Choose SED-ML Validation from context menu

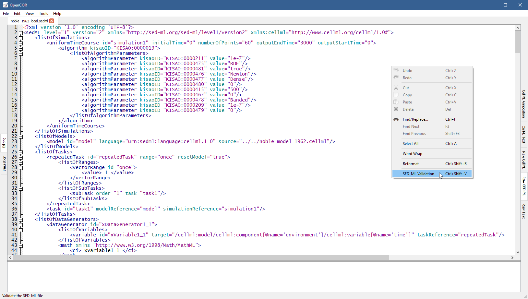point(418,174)
